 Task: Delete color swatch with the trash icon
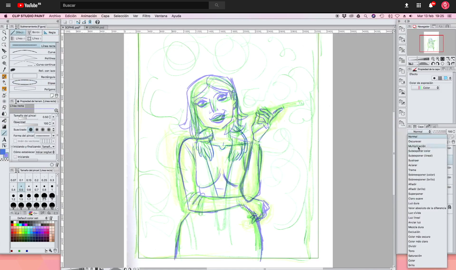[x=55, y=251]
